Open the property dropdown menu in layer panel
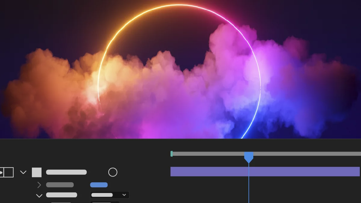 [110, 195]
